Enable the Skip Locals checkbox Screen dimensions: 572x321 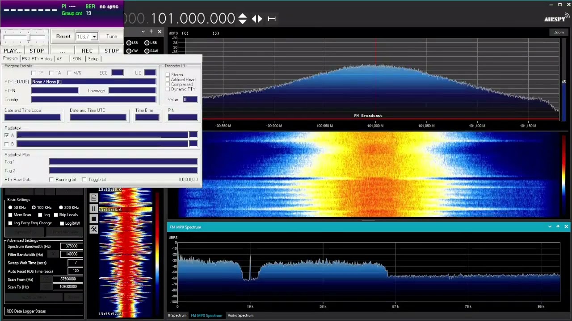[56, 215]
